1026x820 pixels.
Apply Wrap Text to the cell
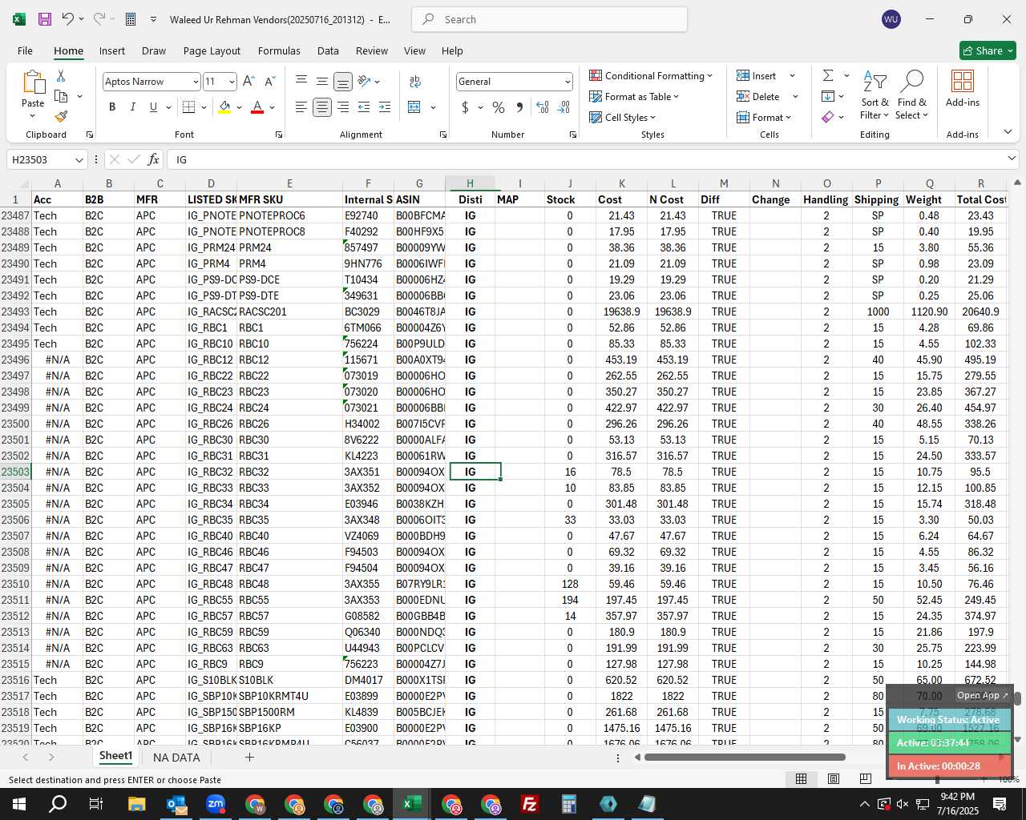415,81
